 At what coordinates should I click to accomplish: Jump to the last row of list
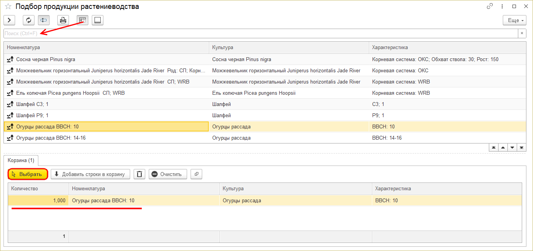coord(522,148)
